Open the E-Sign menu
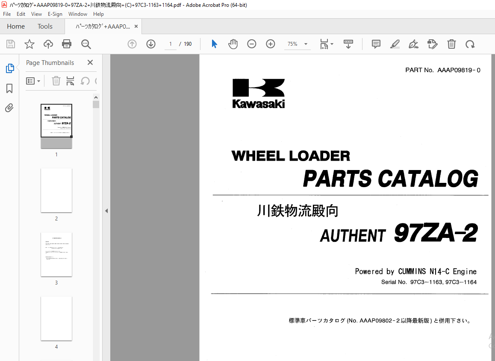 55,14
